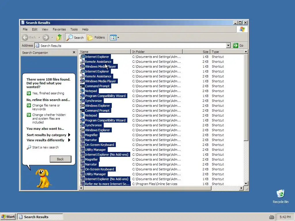Click the Rover dog assistant character

pos(43,178)
